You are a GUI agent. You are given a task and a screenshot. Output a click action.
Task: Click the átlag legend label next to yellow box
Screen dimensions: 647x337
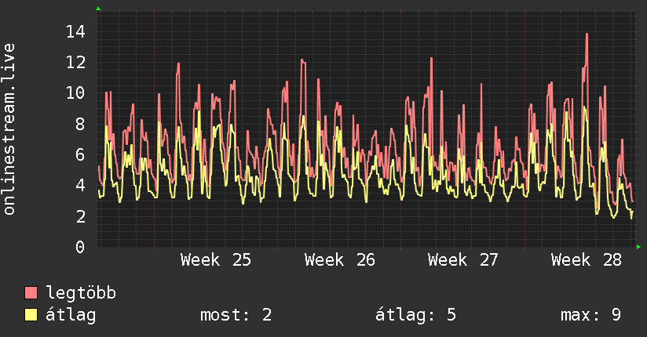click(71, 315)
